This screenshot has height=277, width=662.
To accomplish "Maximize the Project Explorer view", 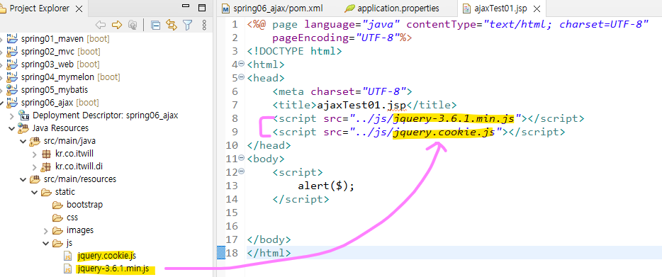I will [x=202, y=8].
